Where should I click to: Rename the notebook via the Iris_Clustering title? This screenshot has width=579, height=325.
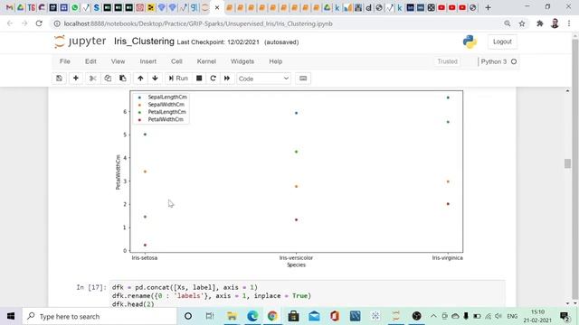pos(144,41)
